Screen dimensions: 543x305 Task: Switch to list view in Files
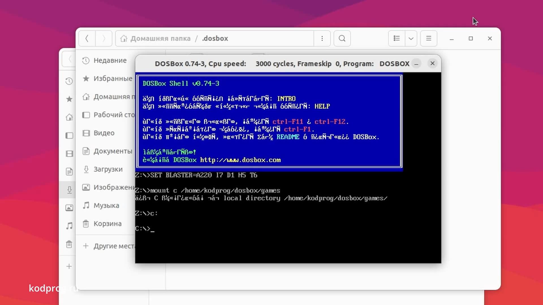(x=397, y=38)
